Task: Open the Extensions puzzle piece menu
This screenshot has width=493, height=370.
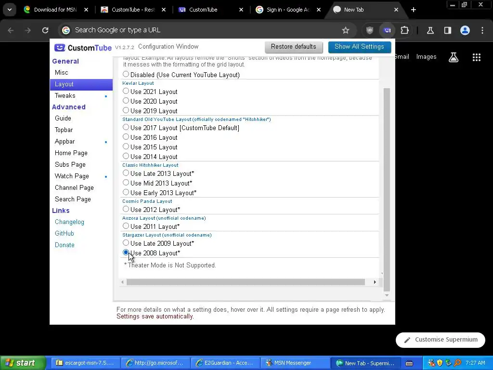Action: click(x=404, y=30)
